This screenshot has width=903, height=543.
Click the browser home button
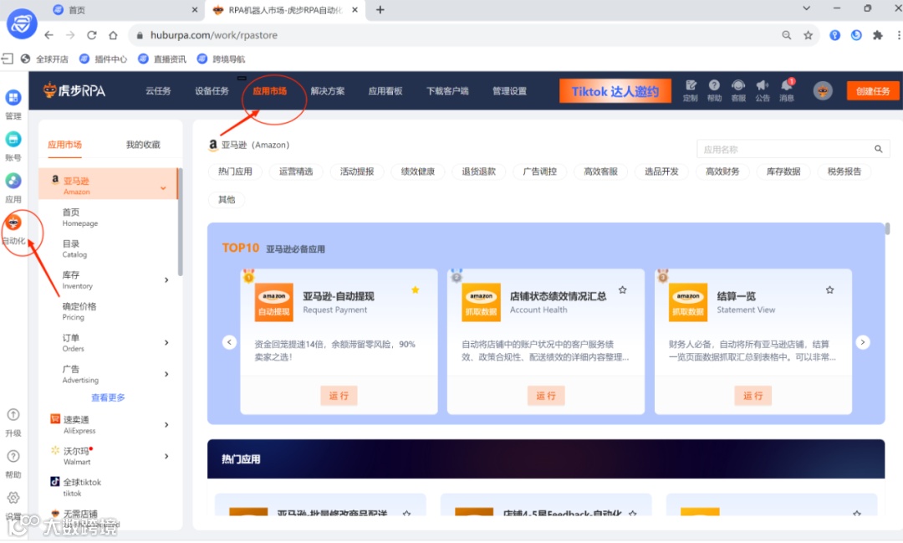click(113, 35)
